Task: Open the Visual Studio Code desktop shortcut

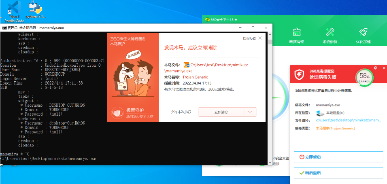Action: pyautogui.click(x=14, y=11)
